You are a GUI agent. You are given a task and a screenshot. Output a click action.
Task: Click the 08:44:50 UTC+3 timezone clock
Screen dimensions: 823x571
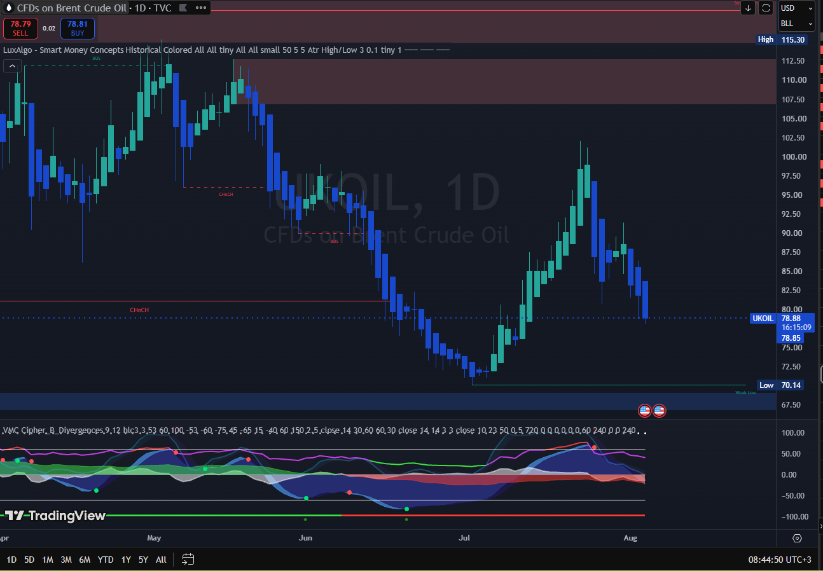pyautogui.click(x=780, y=560)
